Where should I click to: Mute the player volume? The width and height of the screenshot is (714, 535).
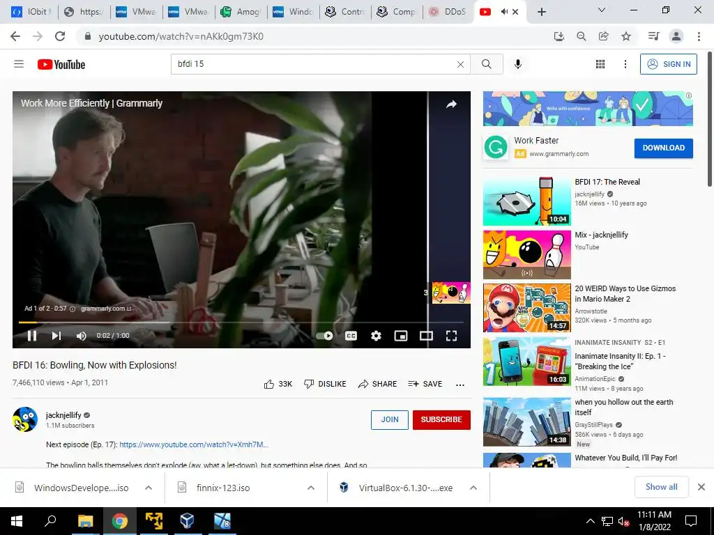coord(81,336)
